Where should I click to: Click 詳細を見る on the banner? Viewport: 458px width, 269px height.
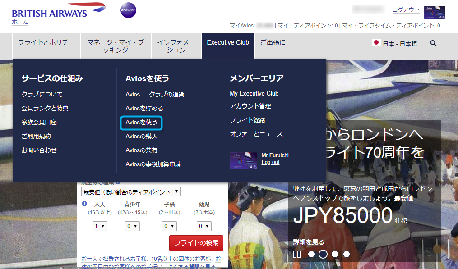pos(309,242)
